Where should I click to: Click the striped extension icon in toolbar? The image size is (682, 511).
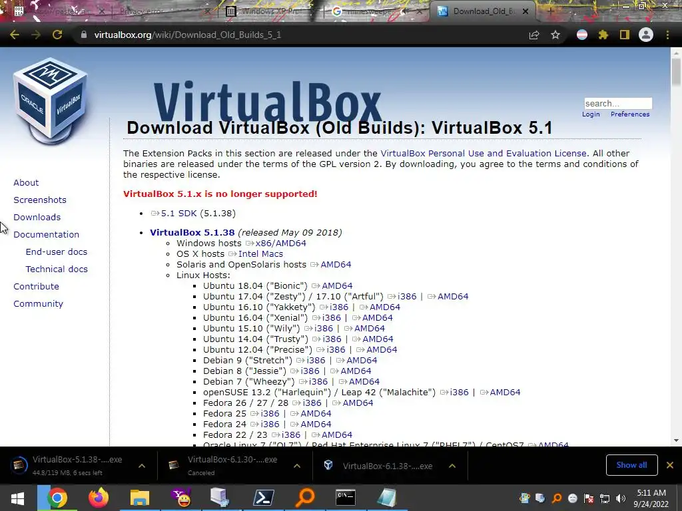pyautogui.click(x=582, y=35)
